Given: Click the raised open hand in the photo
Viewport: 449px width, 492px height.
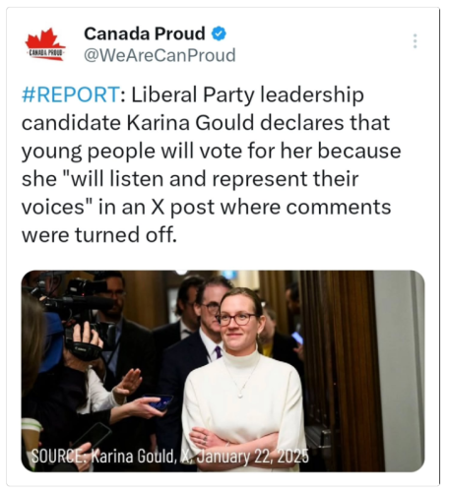Looking at the screenshot, I should [x=128, y=382].
